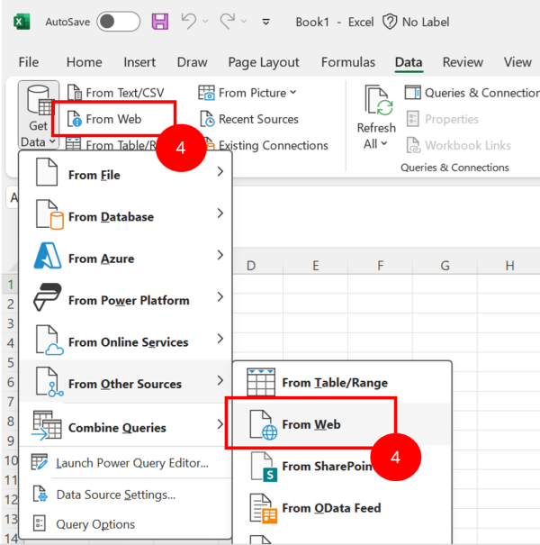The image size is (540, 545).
Task: Select the Data tab
Action: pos(409,62)
